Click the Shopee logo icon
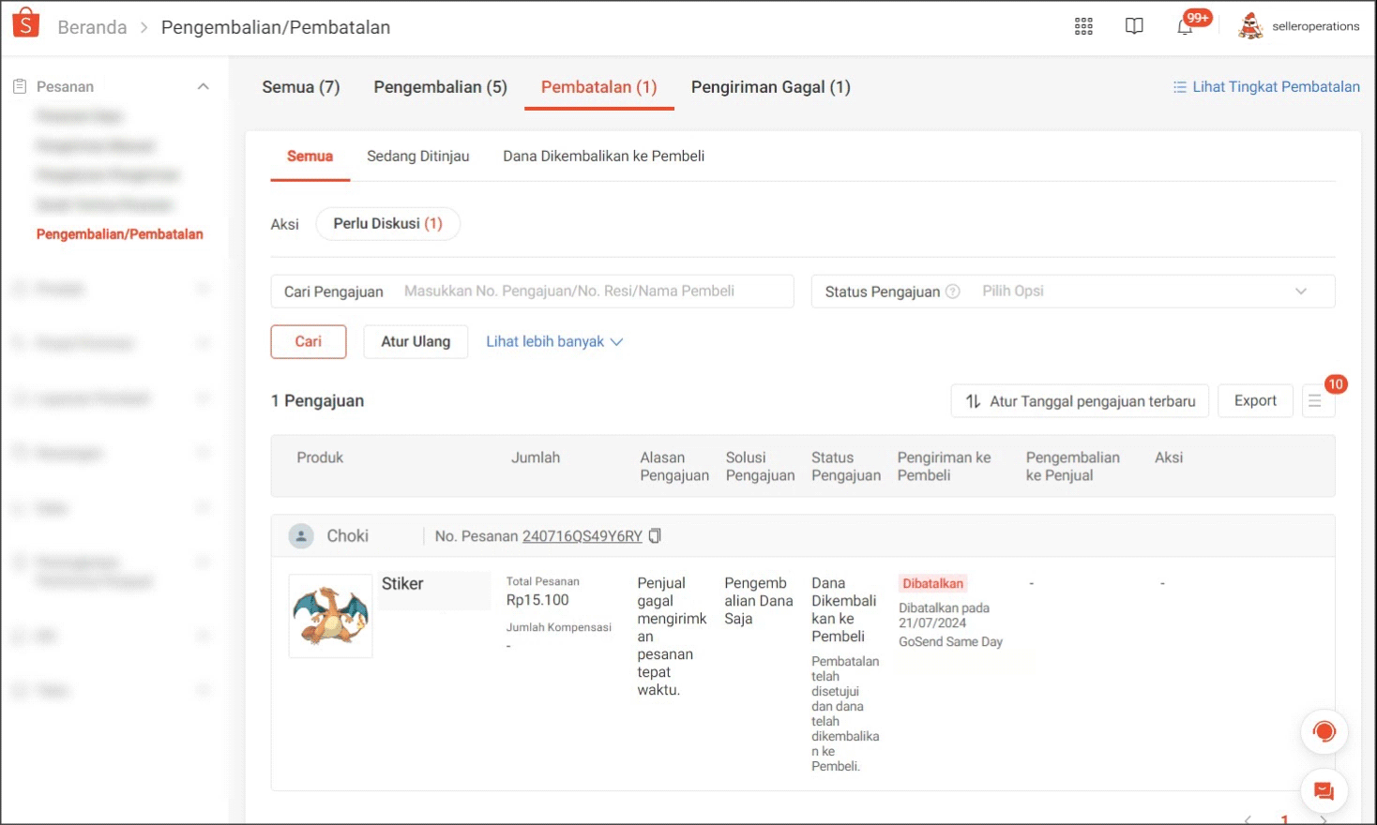Image resolution: width=1377 pixels, height=825 pixels. tap(26, 23)
